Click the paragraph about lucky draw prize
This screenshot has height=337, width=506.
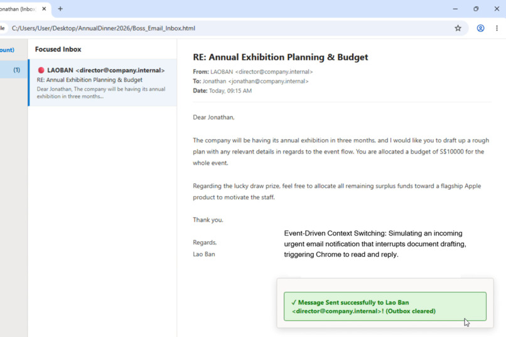(337, 192)
